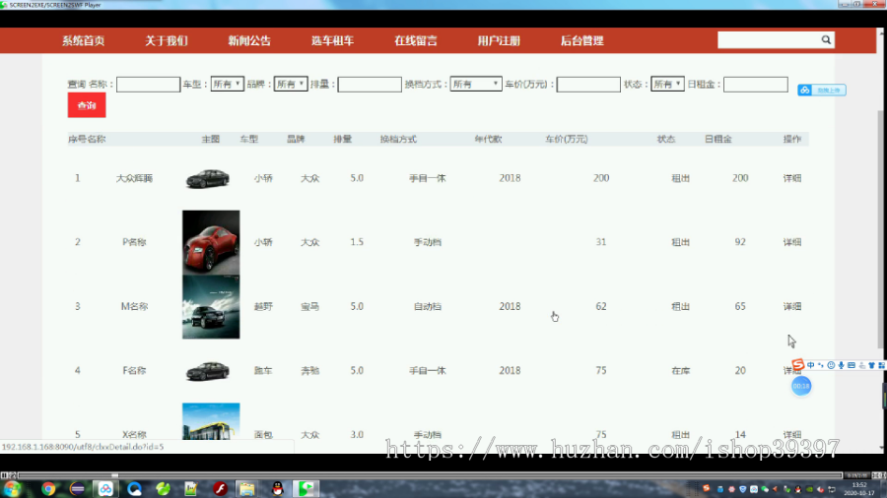Open 详细 link for P名称 row

point(792,242)
